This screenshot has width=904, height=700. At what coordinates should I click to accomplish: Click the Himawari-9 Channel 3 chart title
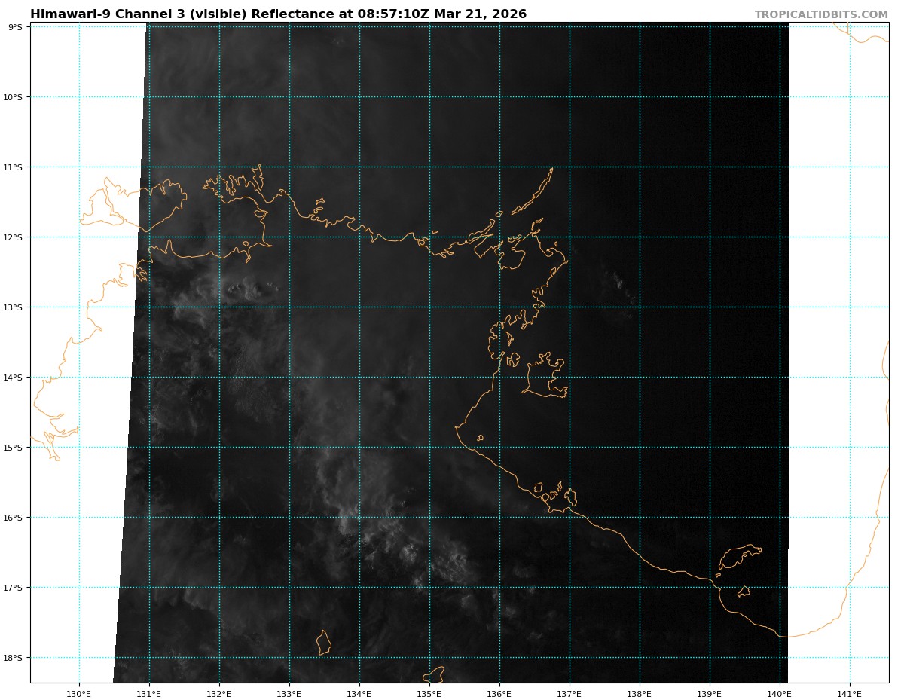[278, 14]
